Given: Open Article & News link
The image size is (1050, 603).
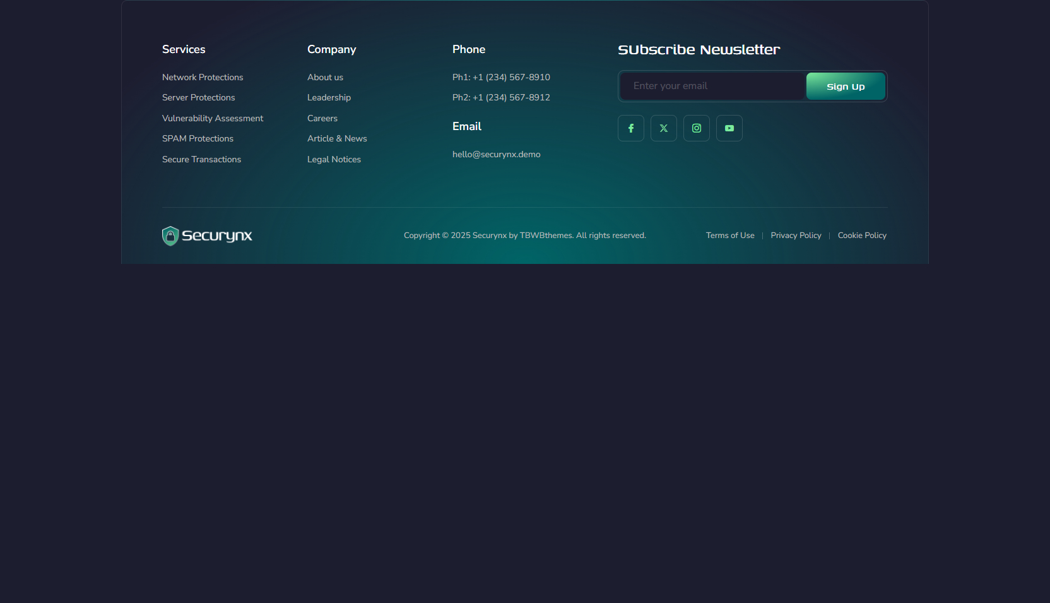Looking at the screenshot, I should click(x=337, y=138).
